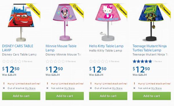Click the five-star rating of the Ninja Turtles lamp
Viewport: 174px width, 106px height.
click(142, 61)
